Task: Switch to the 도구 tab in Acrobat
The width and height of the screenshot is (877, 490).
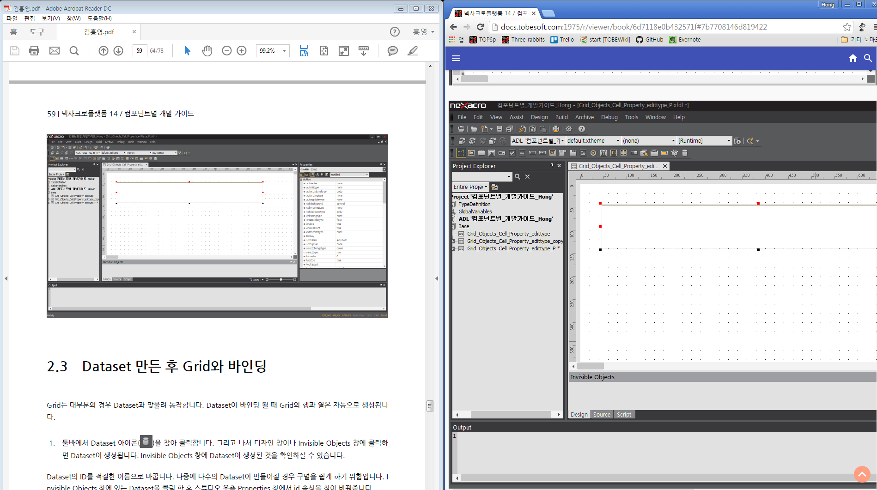Action: click(37, 32)
